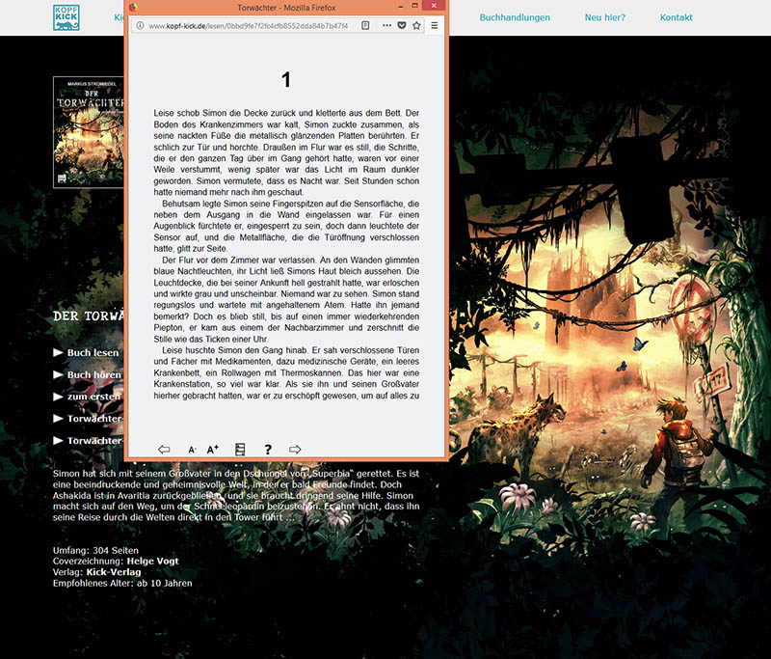Viewport: 771px width, 659px height.
Task: Click Firefox logo in title bar
Action: [133, 7]
